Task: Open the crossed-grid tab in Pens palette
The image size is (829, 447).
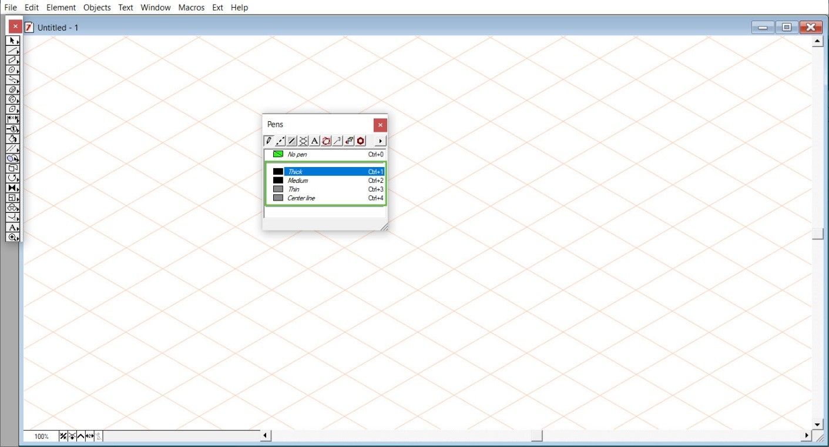Action: tap(303, 141)
